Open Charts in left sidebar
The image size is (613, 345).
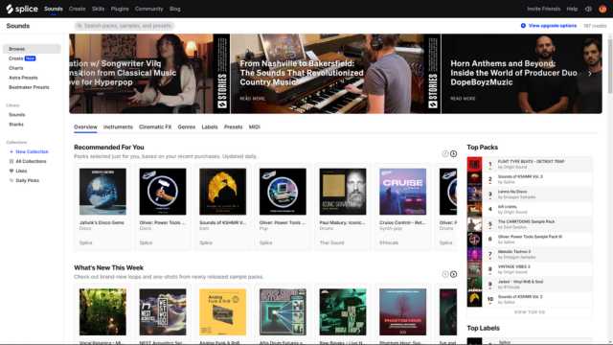click(16, 68)
